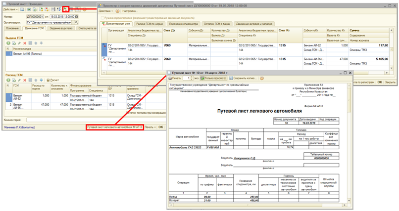Switch to the Задание водителю tab

tap(62, 29)
